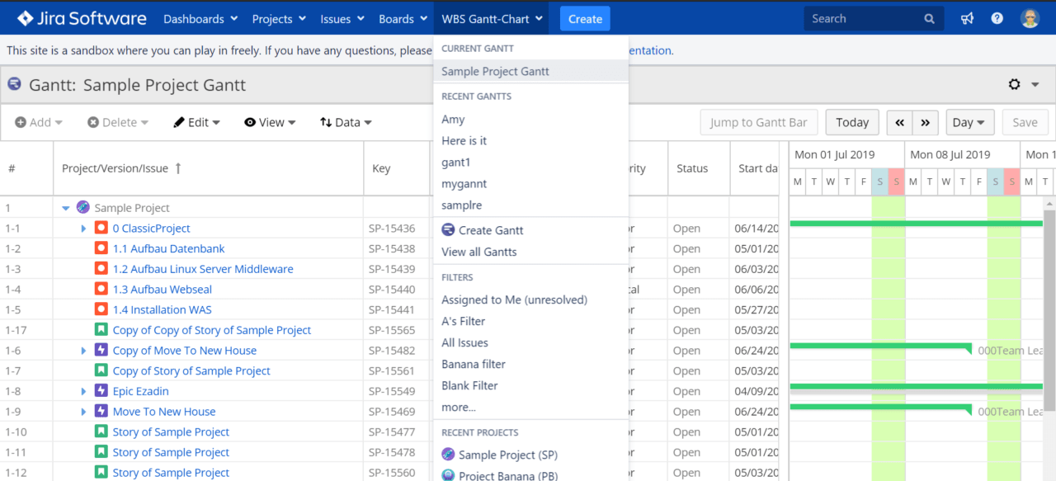Open the feedback megaphone icon
Screen dimensions: 1056x481
(968, 18)
